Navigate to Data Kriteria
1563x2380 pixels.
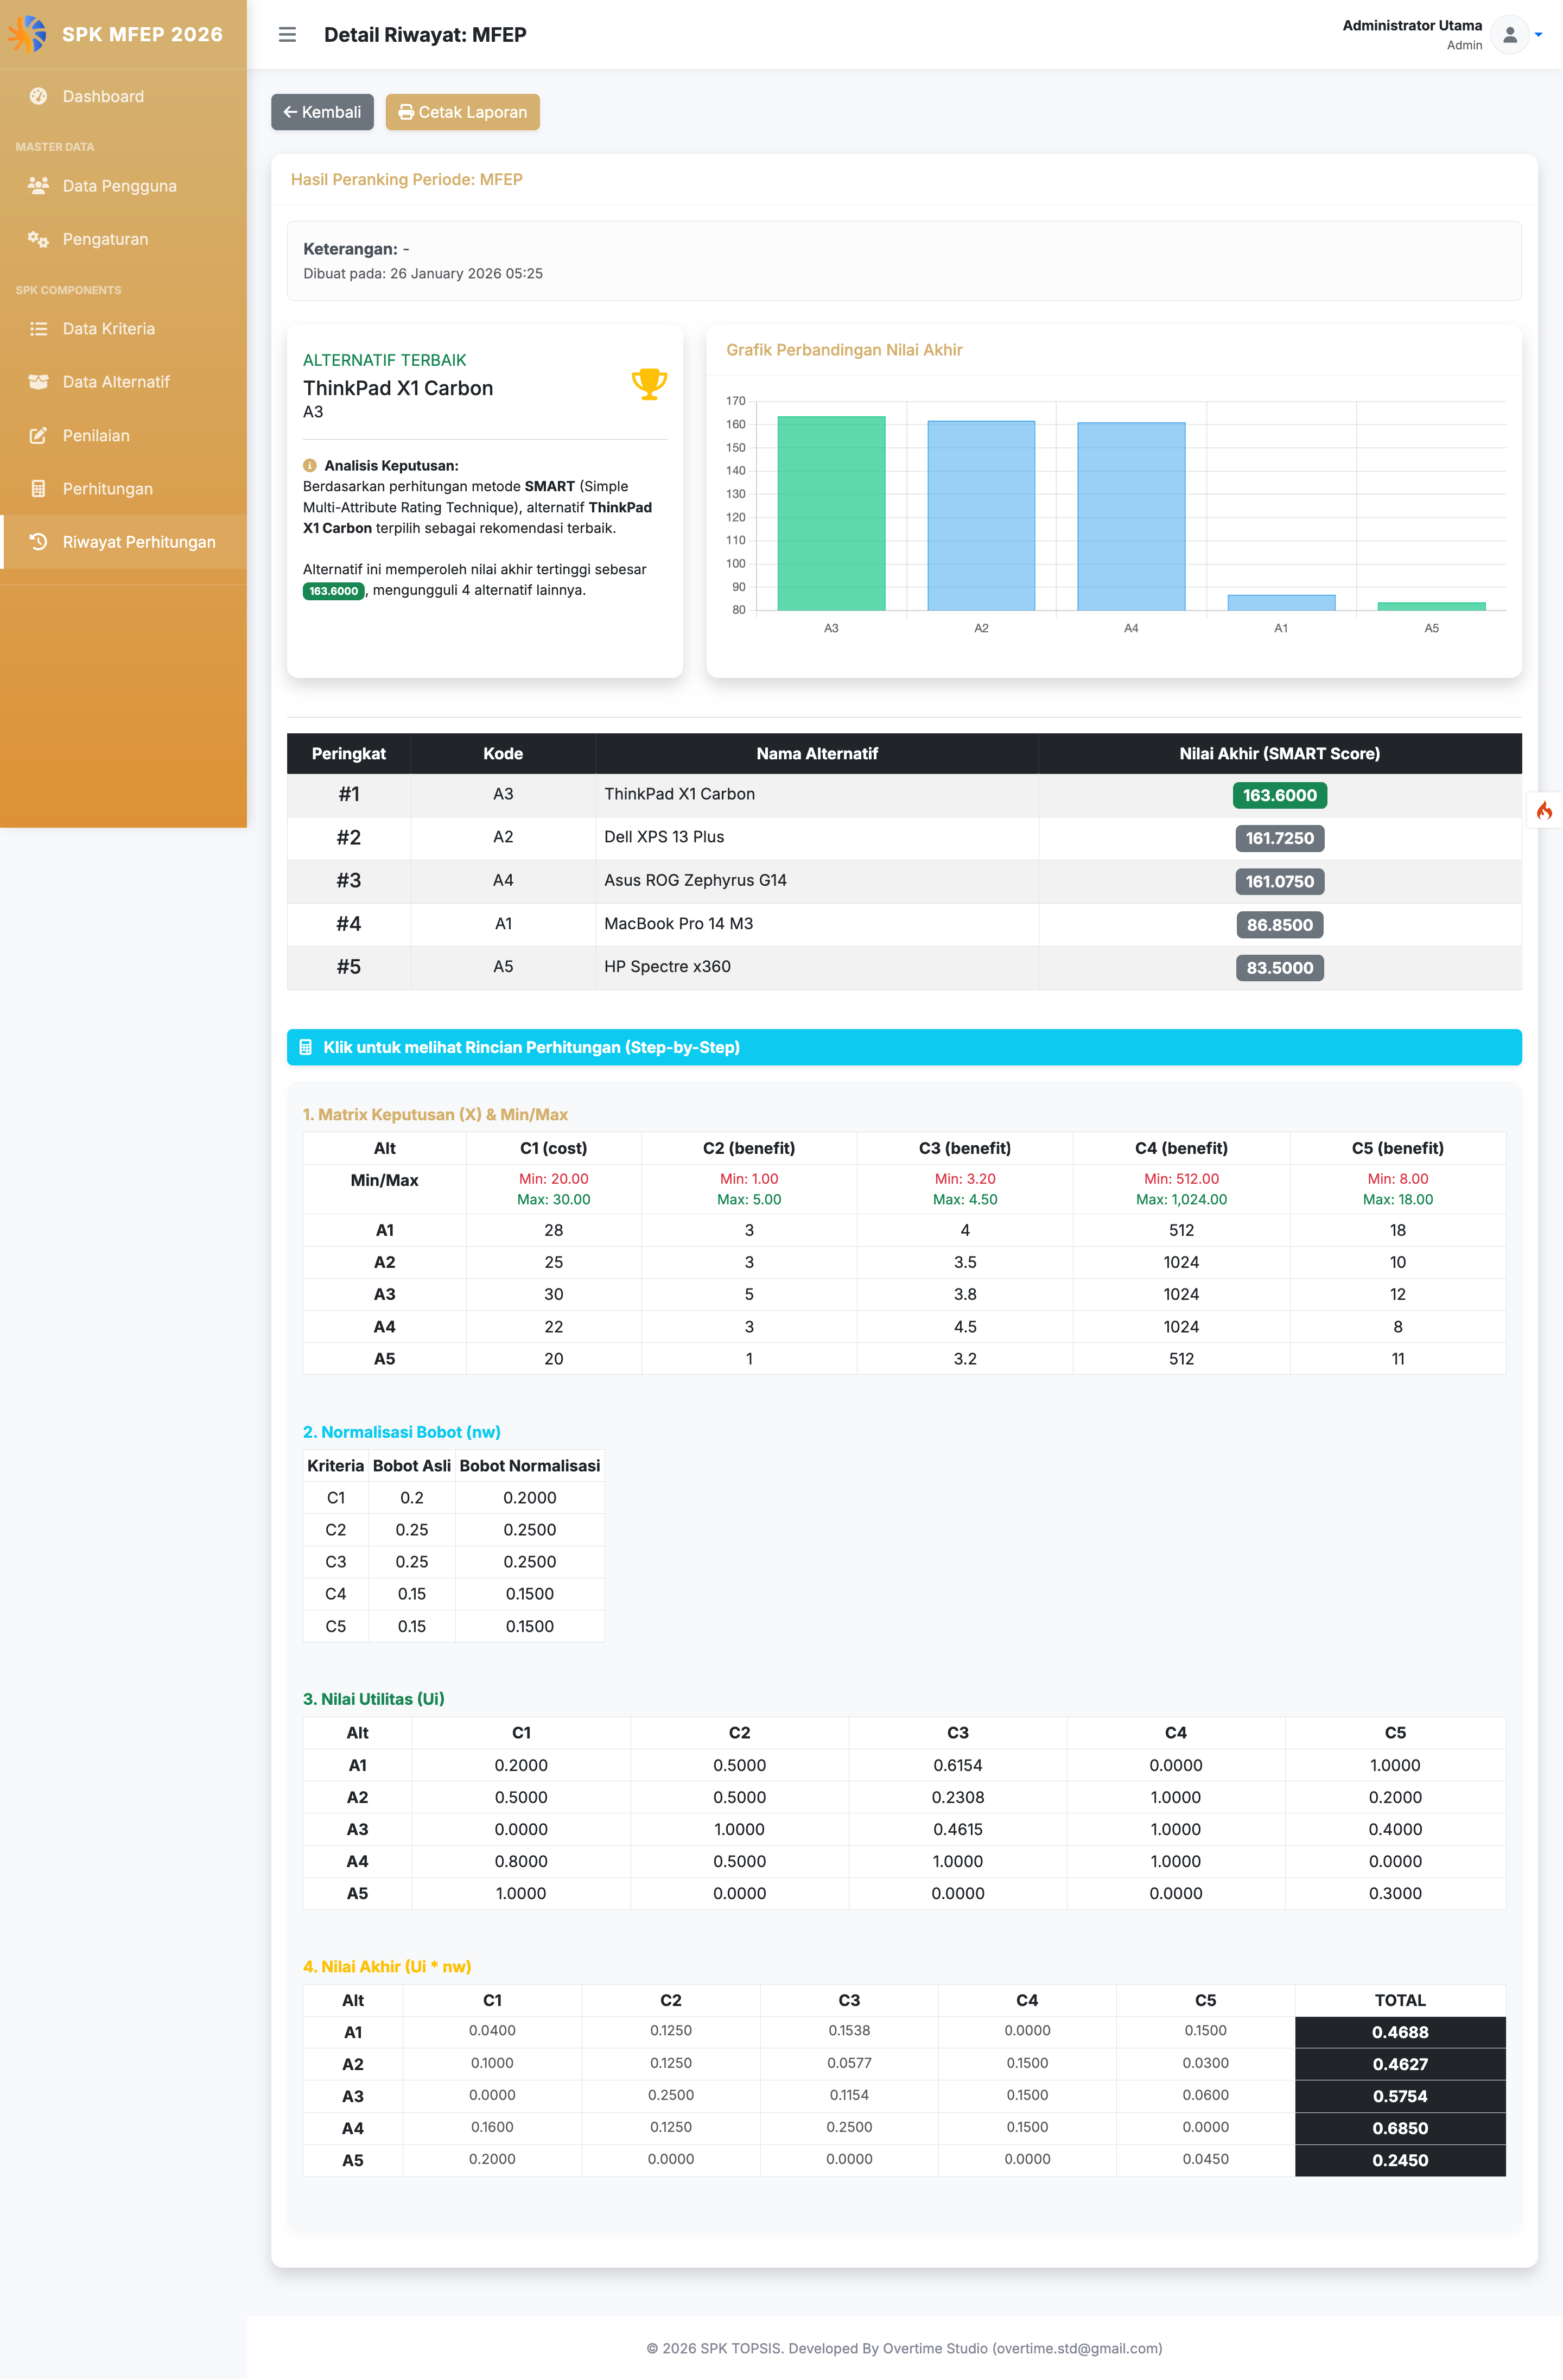pos(123,328)
